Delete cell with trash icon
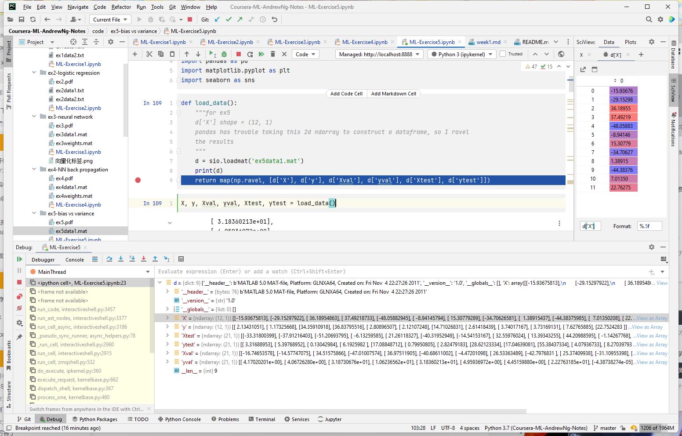Screen dimensions: 682x436 273,54
